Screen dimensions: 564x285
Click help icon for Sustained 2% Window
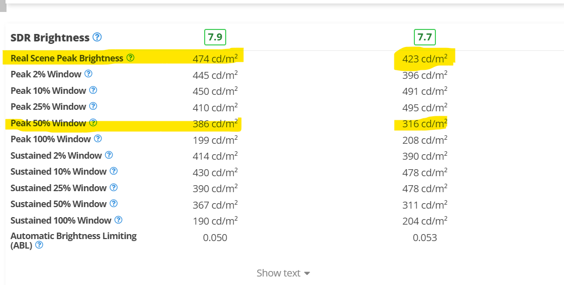coord(109,155)
